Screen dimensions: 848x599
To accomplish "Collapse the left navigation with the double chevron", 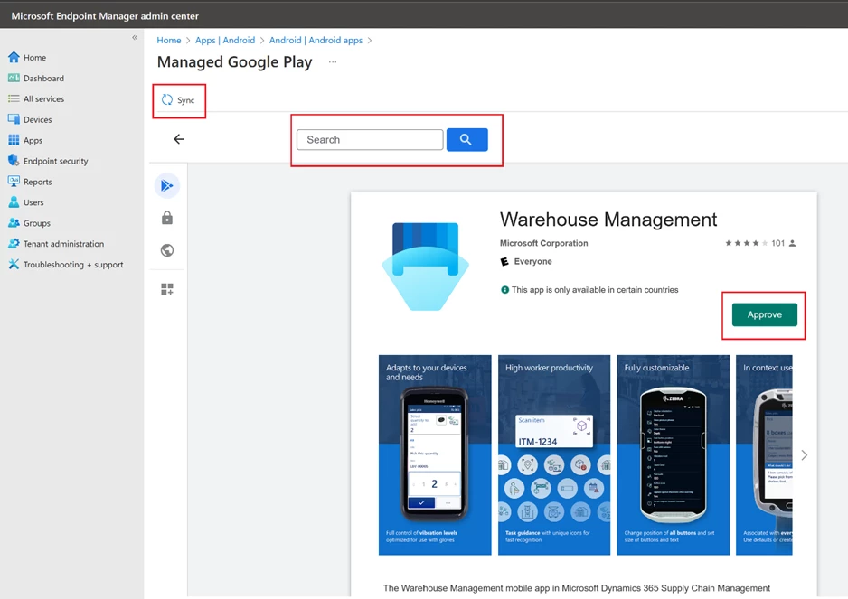I will tap(135, 38).
